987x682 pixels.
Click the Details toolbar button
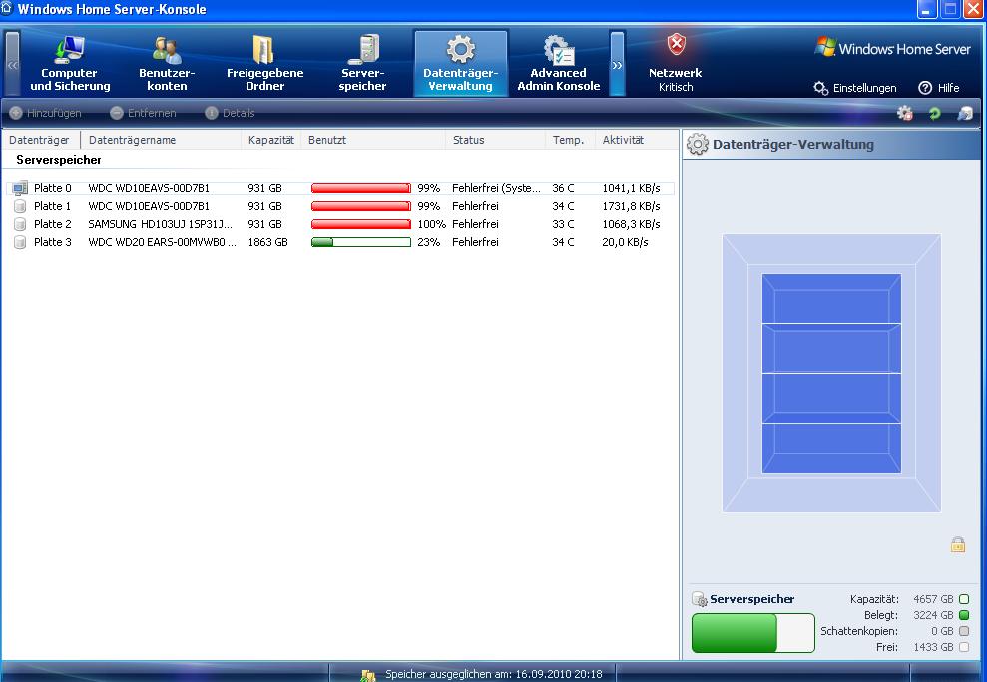[230, 113]
